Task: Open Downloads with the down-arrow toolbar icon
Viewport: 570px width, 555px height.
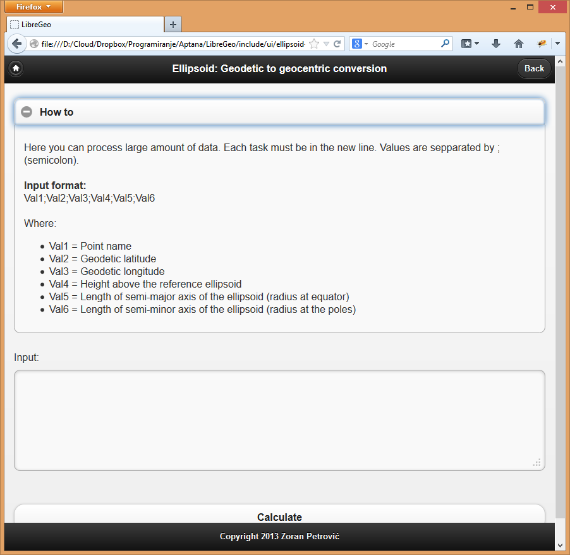Action: click(495, 44)
